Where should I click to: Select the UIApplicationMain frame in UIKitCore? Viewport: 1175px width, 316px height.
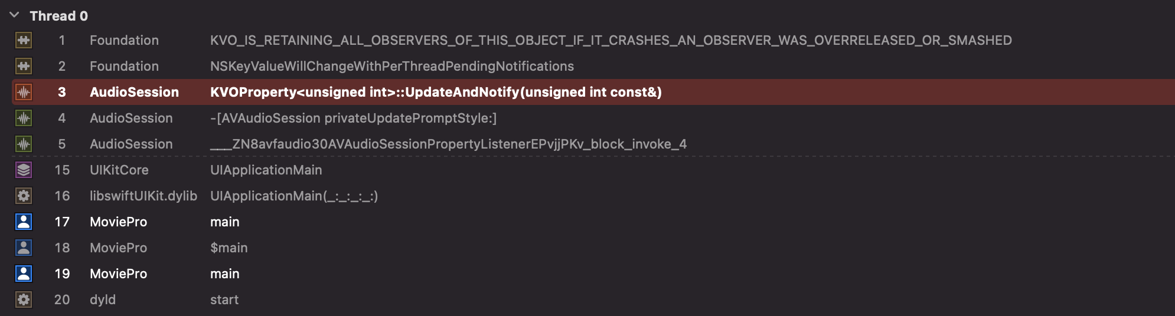tap(266, 170)
